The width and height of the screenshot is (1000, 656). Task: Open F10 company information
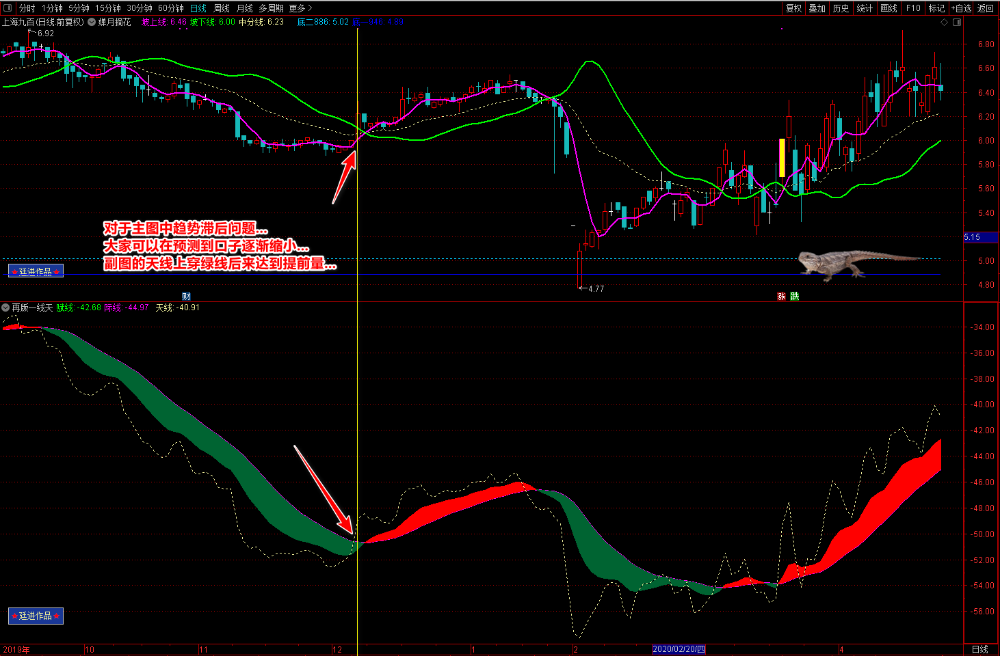pos(913,8)
